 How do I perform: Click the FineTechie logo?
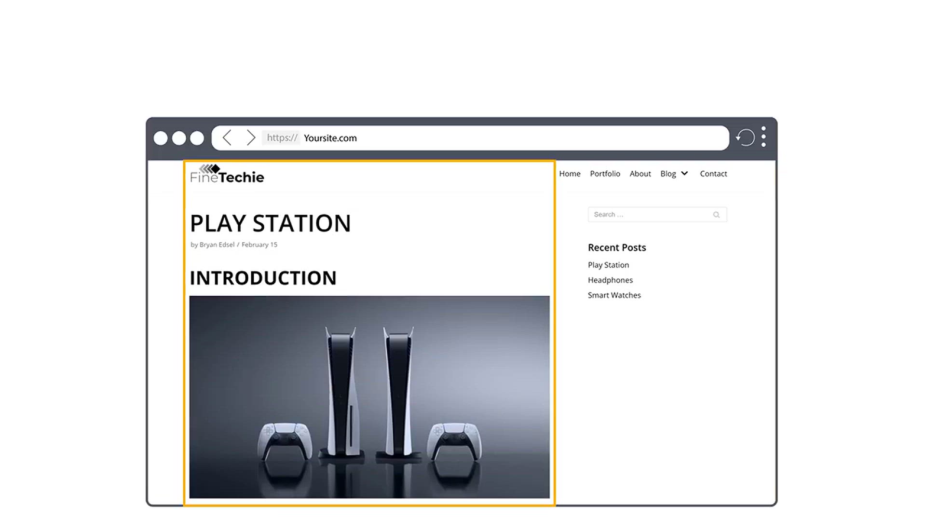(x=227, y=174)
